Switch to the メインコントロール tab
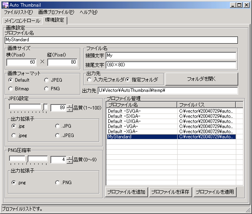Image resolution: width=252 pixels, height=214 pixels. 22,21
